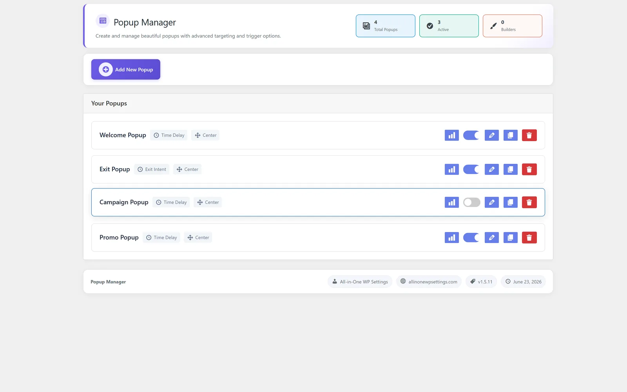Open statistics for Exit Popup

[x=451, y=169]
